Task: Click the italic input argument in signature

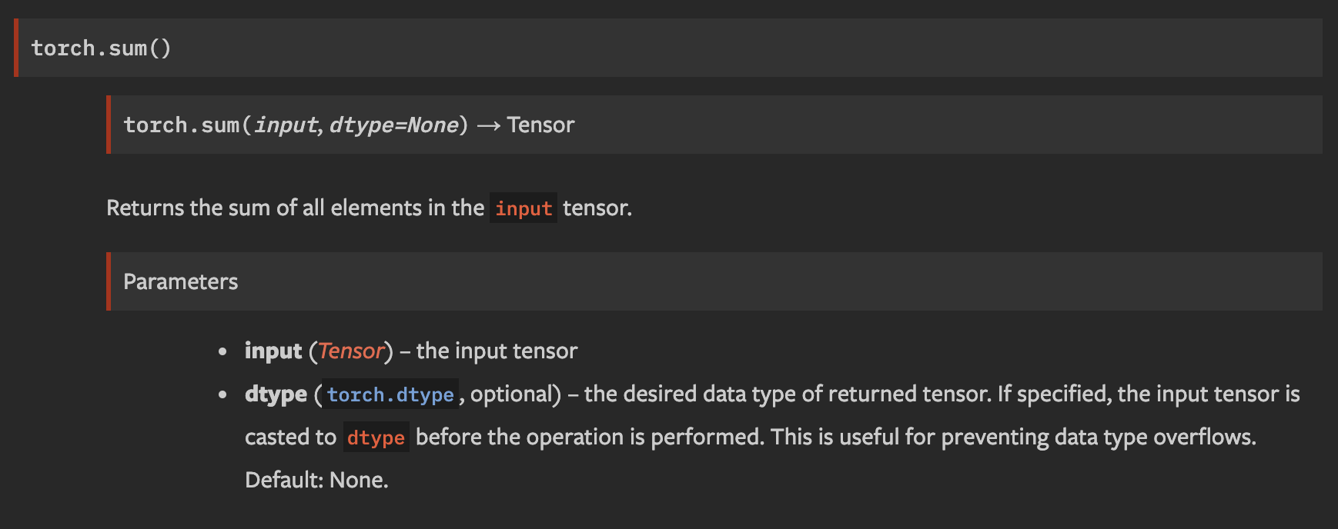Action: click(286, 125)
